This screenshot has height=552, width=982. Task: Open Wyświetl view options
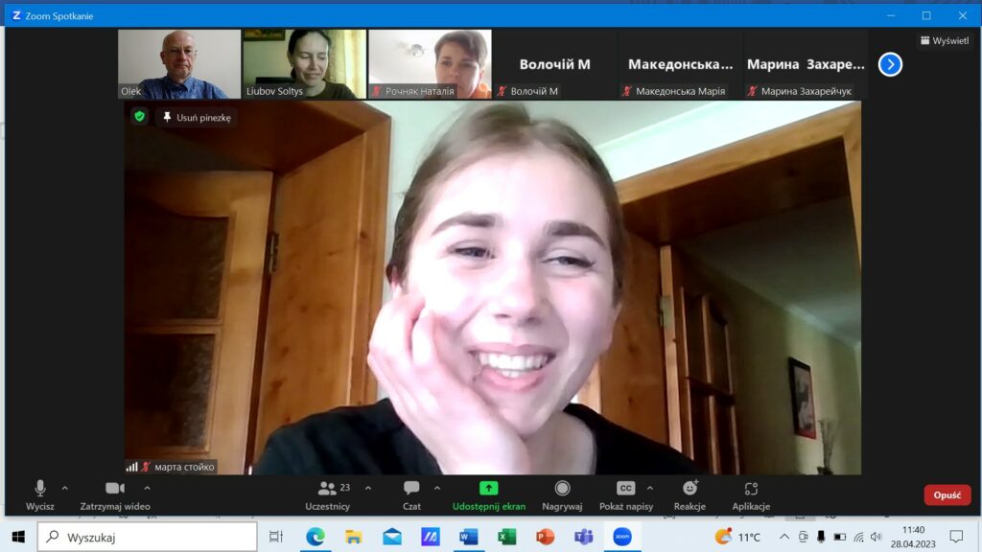(945, 40)
